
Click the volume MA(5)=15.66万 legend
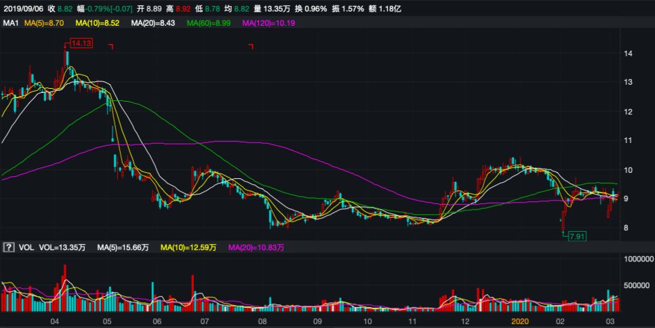(x=123, y=248)
